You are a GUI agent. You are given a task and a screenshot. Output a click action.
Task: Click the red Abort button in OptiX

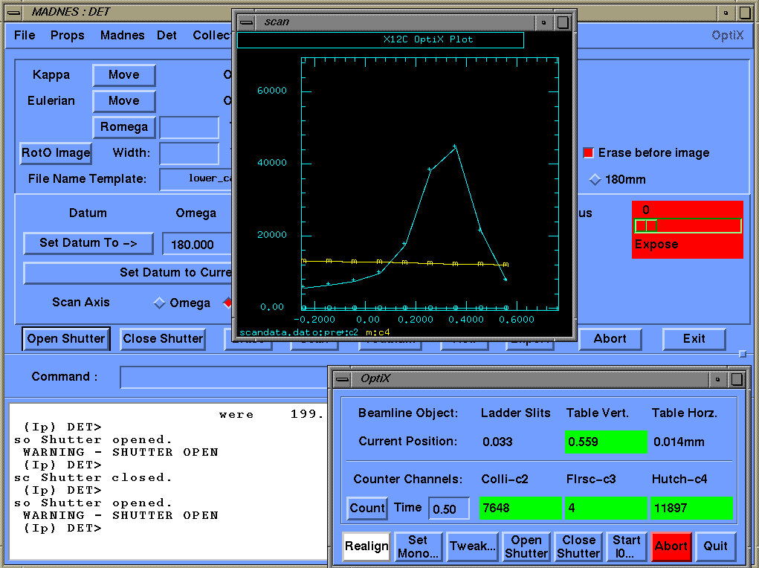tap(671, 546)
